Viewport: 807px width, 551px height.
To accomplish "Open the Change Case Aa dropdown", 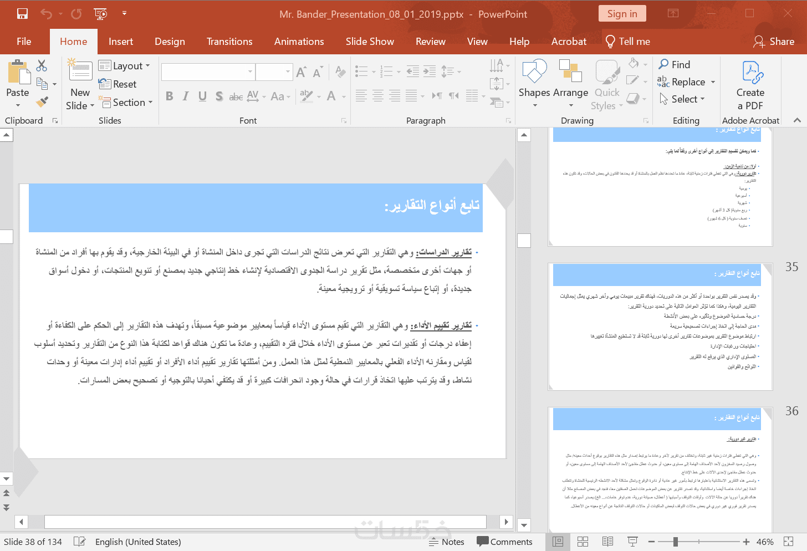I will point(280,96).
